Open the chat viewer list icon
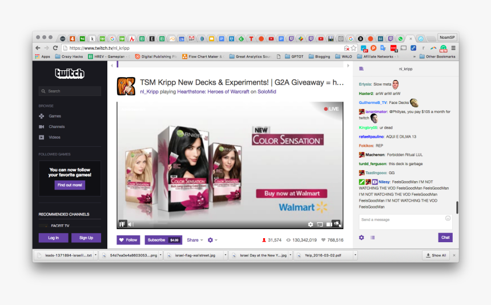The width and height of the screenshot is (491, 305). 373,238
